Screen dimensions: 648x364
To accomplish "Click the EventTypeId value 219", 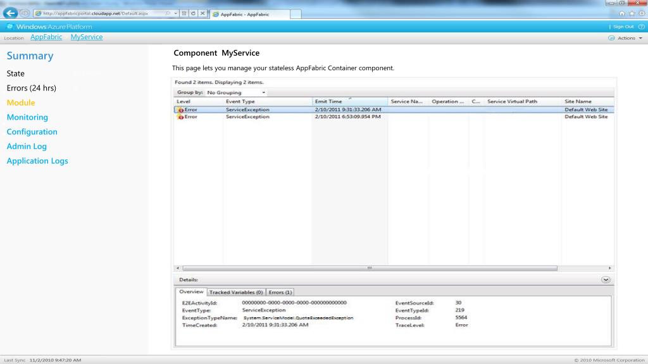I will pyautogui.click(x=459, y=310).
